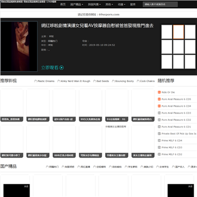
Task: Click the 国产精品 section heading text
Action: tap(9, 166)
